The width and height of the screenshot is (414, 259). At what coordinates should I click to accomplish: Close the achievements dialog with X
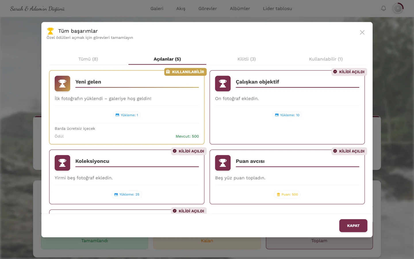[362, 33]
